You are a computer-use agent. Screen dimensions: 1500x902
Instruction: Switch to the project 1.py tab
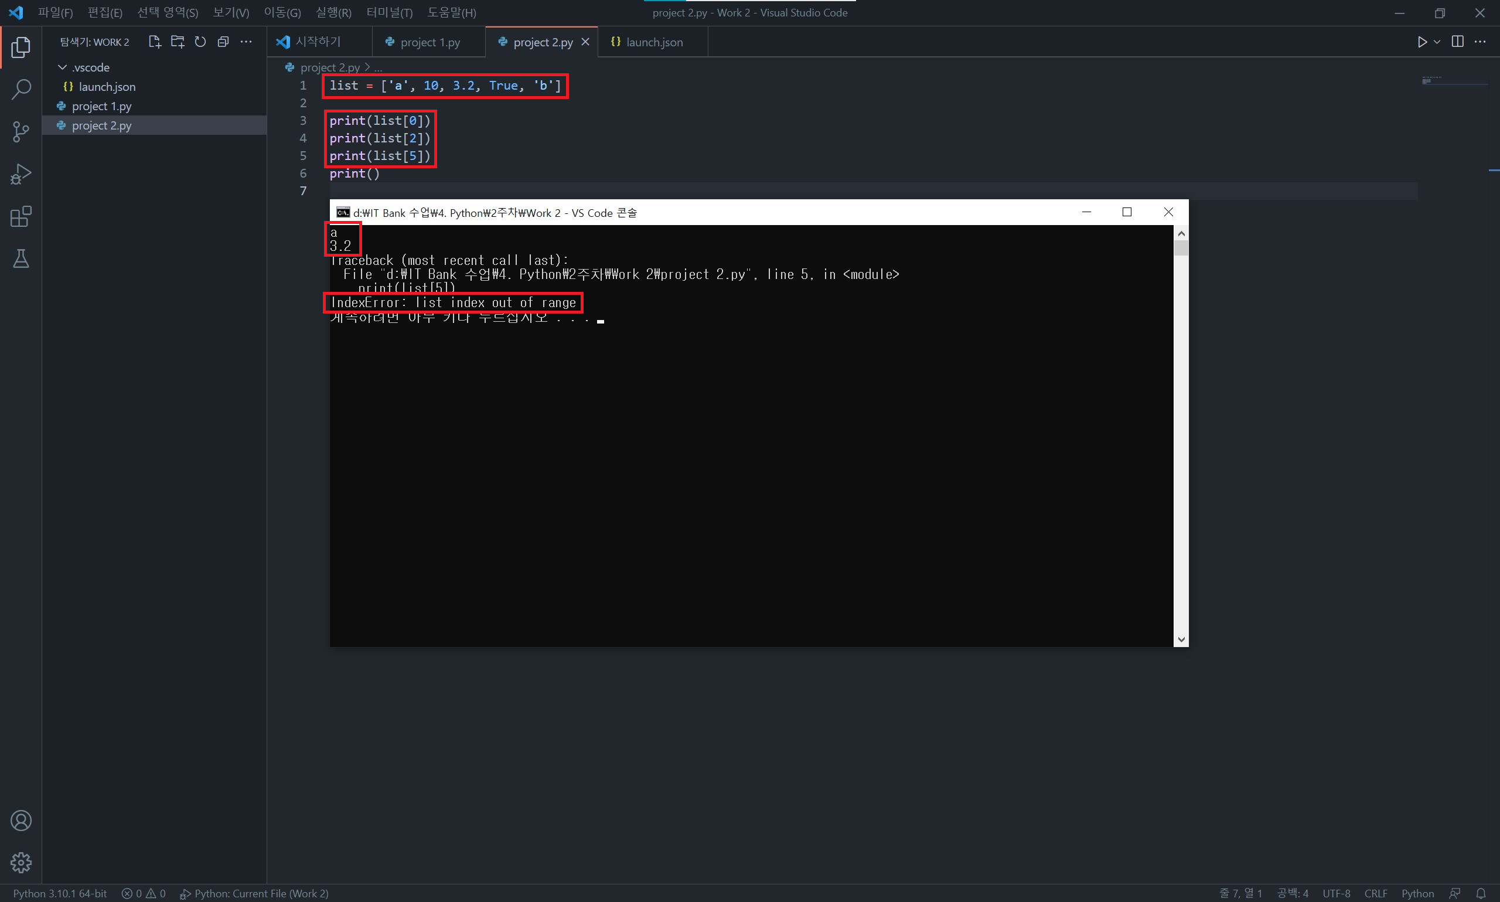point(429,42)
